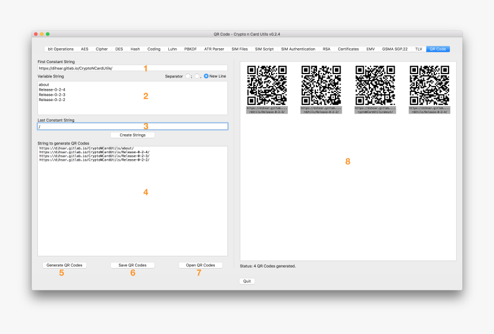Screen dimensions: 494x334
Task: Maximize the window with the green button
Action: [48, 34]
